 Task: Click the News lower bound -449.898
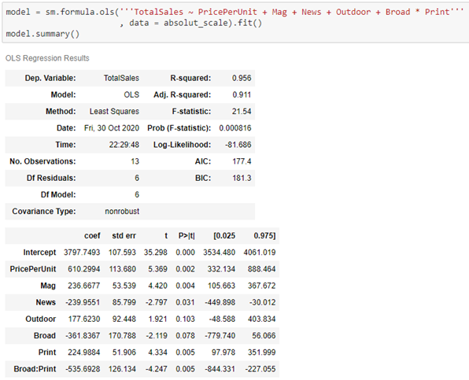tap(220, 303)
